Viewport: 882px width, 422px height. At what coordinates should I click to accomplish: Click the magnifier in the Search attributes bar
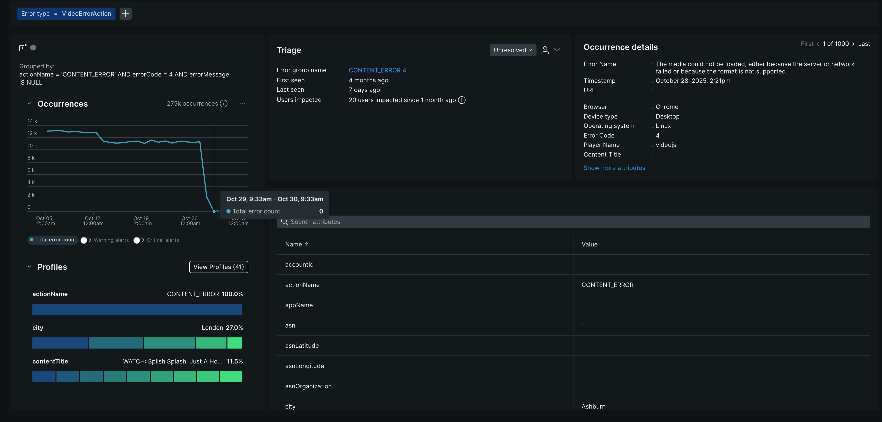(x=284, y=222)
